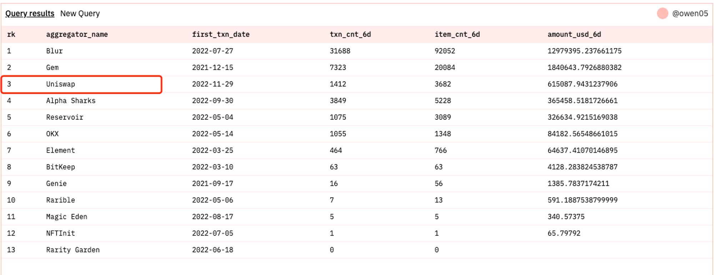Image resolution: width=714 pixels, height=275 pixels.
Task: Sort by the rk column header
Action: point(11,35)
